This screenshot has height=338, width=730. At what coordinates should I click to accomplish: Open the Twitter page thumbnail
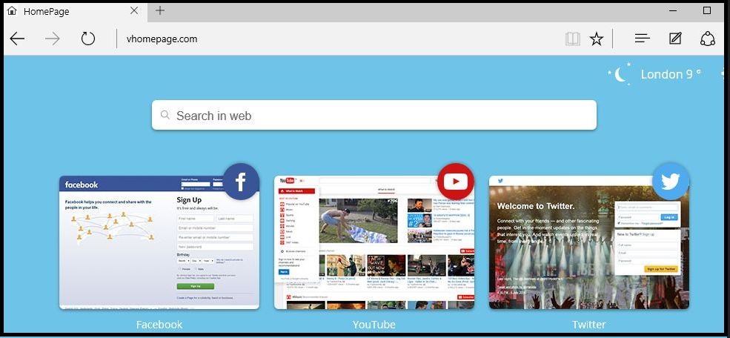(x=589, y=242)
